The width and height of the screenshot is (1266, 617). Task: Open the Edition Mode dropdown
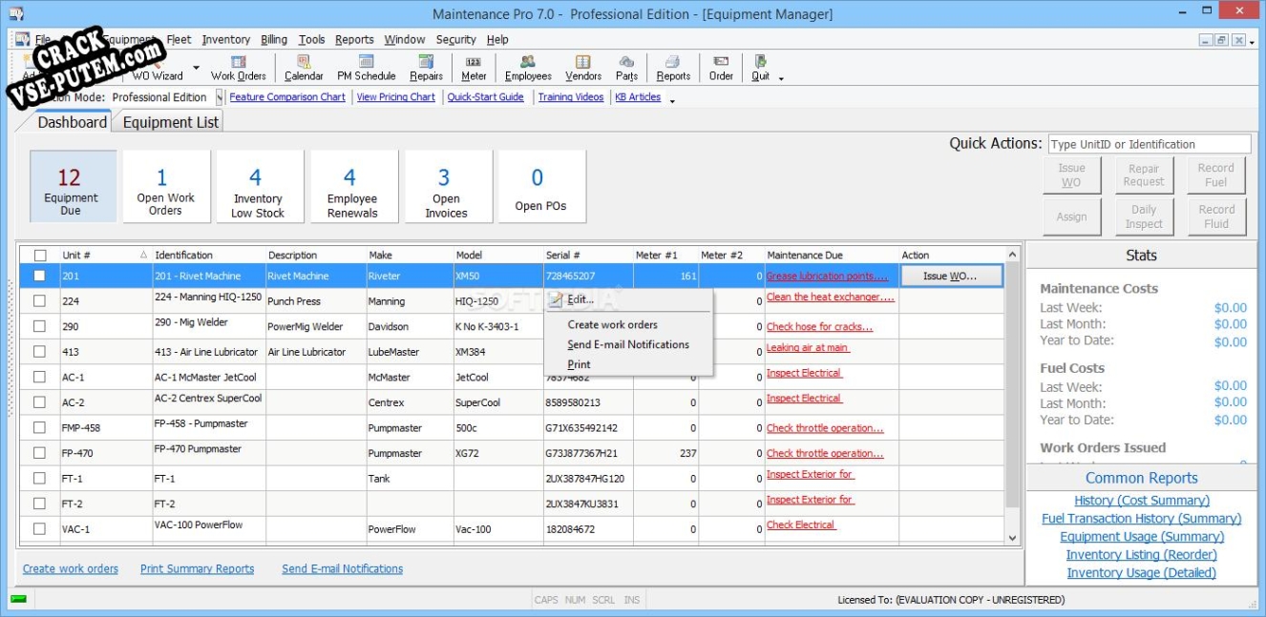tap(220, 97)
